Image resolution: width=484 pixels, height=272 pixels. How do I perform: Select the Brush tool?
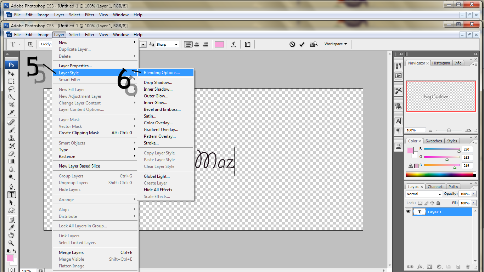click(11, 130)
